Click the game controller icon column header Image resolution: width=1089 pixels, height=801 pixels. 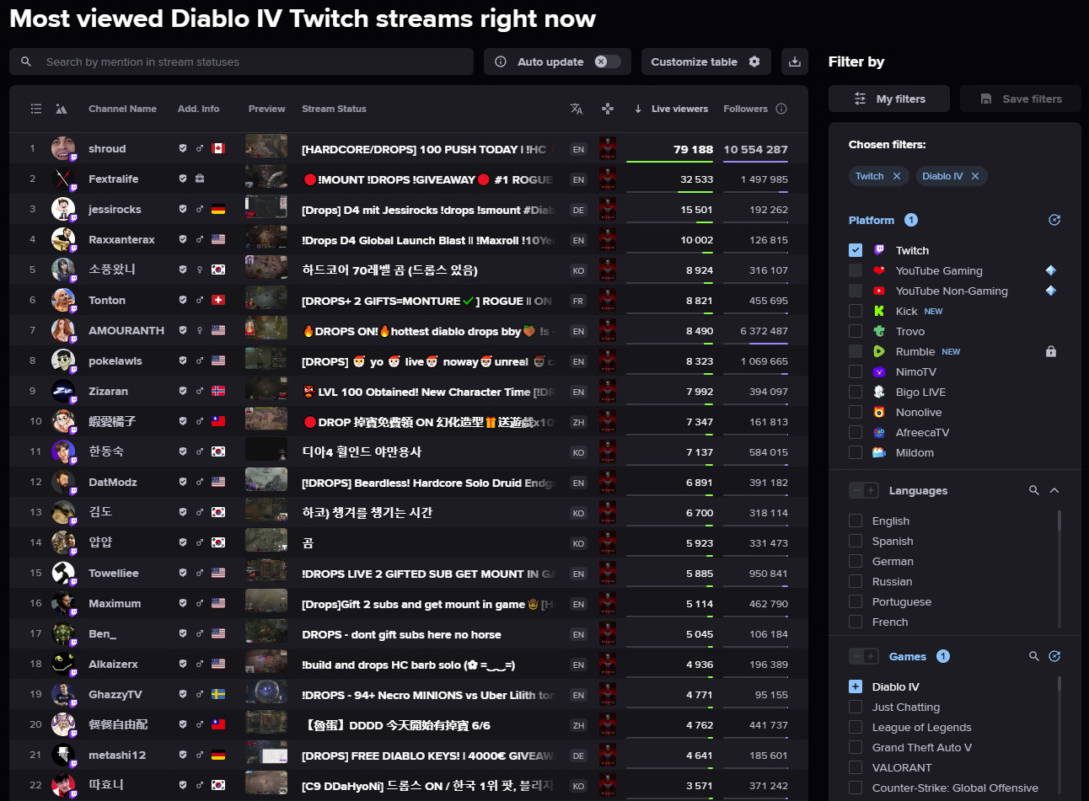[x=607, y=109]
